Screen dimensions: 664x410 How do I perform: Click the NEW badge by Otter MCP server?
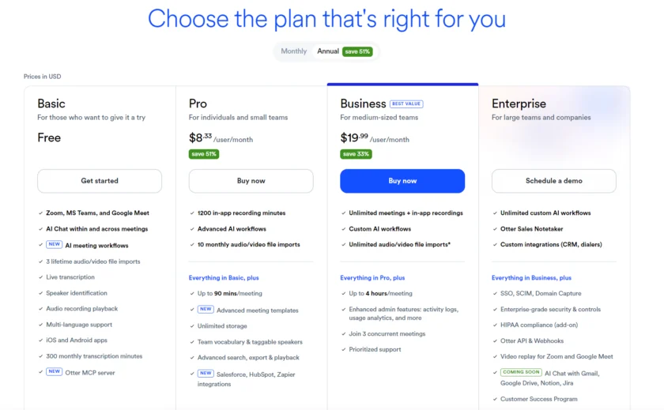[54, 371]
